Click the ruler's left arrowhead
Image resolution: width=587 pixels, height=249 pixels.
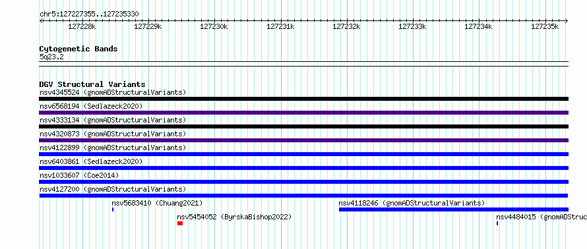(41, 20)
